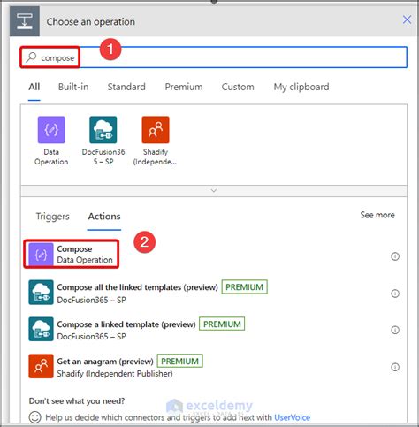Image resolution: width=419 pixels, height=427 pixels.
Task: Open the Standard tab
Action: (126, 87)
